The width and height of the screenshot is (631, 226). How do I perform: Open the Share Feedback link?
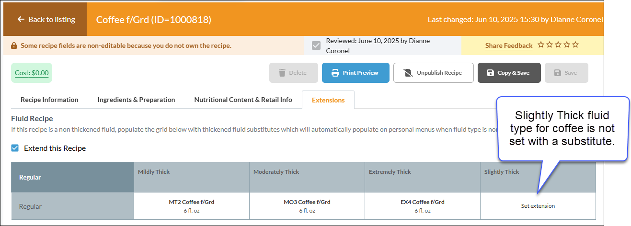(509, 45)
